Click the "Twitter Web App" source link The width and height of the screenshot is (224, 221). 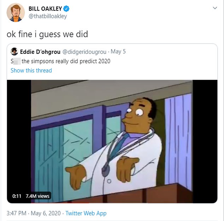click(x=86, y=213)
